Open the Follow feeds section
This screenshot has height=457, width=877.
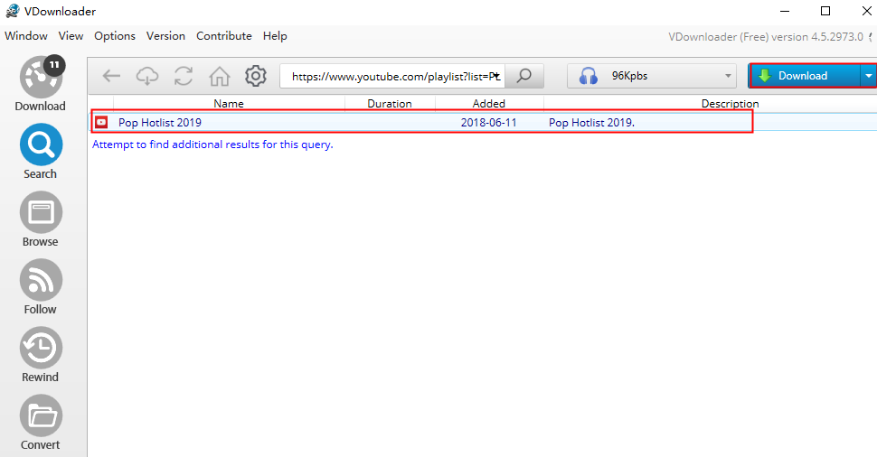click(41, 287)
